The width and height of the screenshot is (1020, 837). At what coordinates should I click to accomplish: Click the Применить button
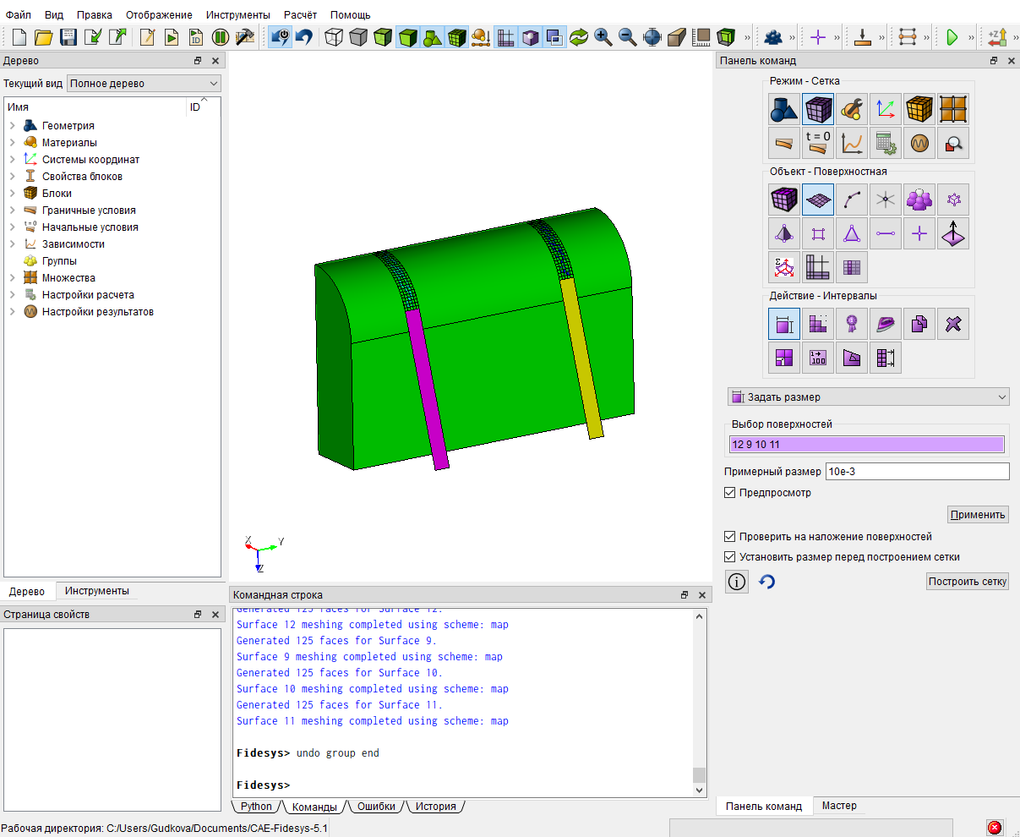pyautogui.click(x=978, y=514)
